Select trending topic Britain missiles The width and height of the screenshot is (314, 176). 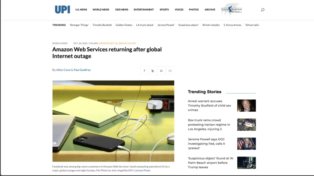click(211, 25)
